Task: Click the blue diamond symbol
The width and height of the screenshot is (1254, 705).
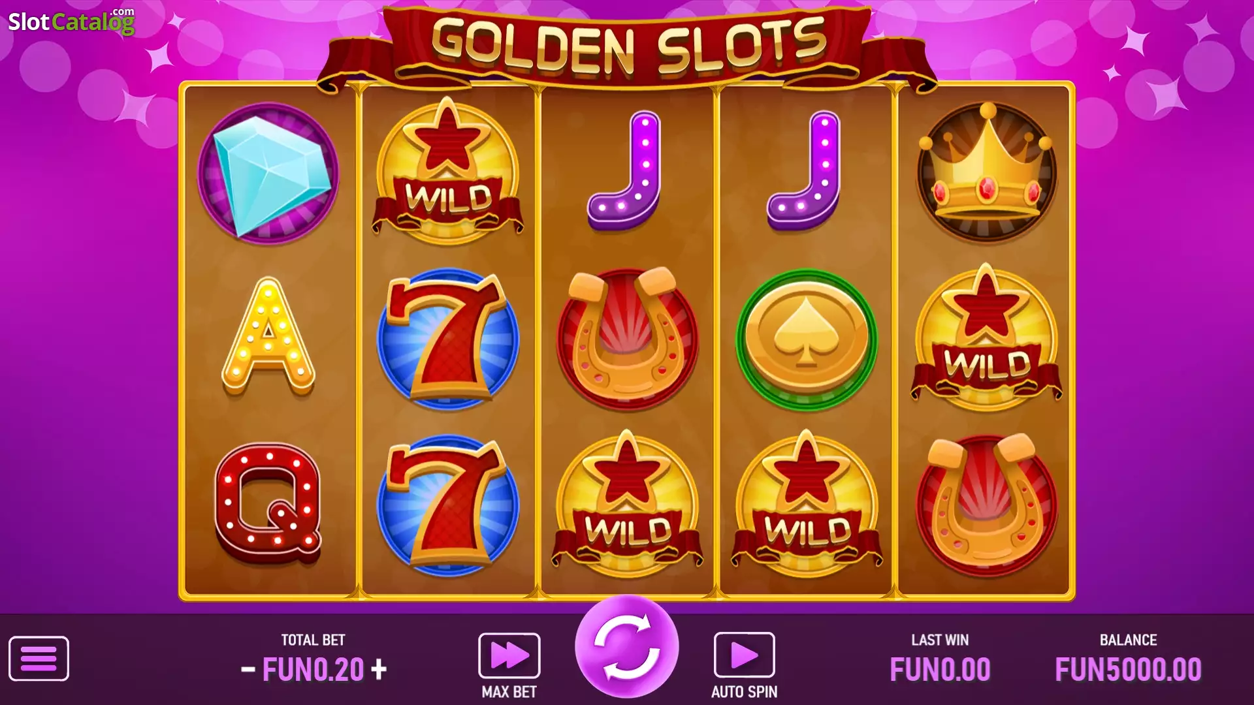Action: click(x=268, y=173)
